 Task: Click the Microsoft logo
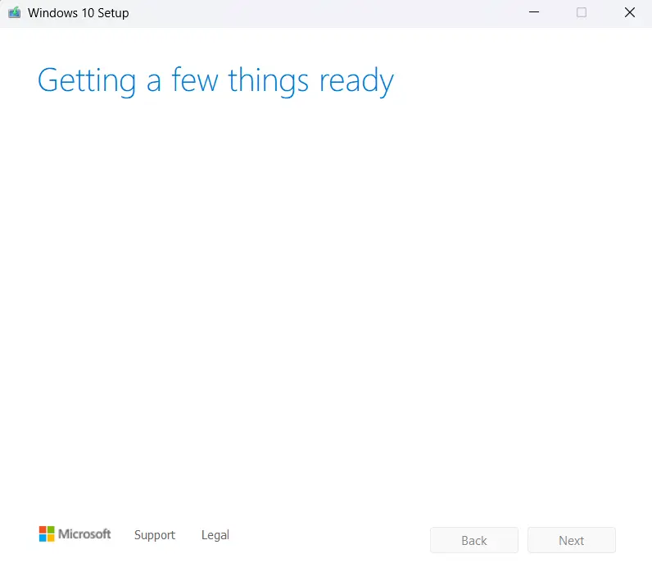(x=75, y=533)
